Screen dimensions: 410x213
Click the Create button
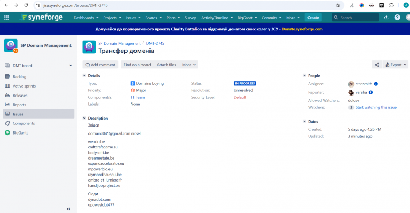[x=313, y=18]
